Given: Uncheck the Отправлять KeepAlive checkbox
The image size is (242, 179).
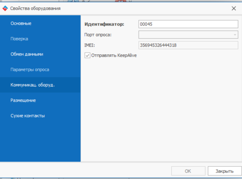Looking at the screenshot, I should pyautogui.click(x=87, y=55).
